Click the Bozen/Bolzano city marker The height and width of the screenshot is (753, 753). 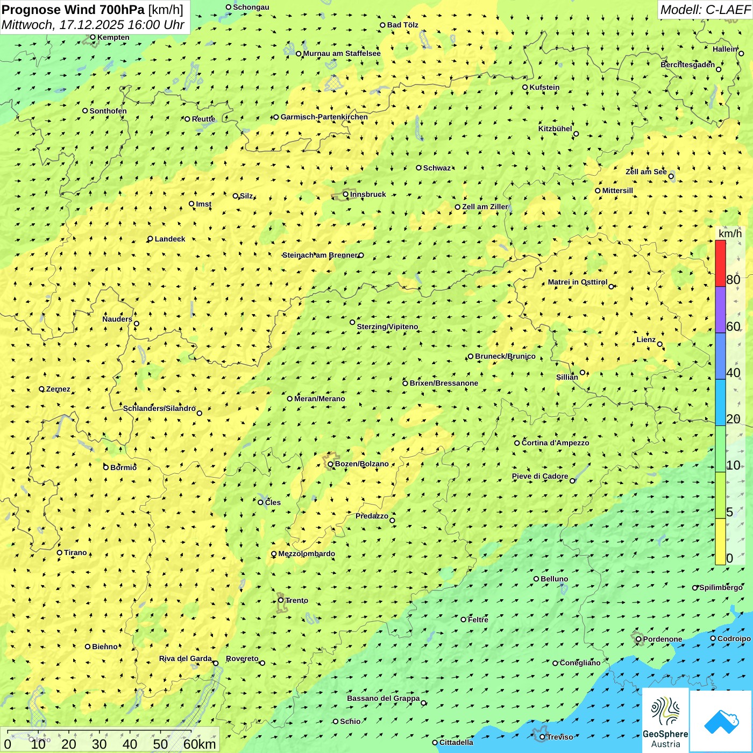pyautogui.click(x=331, y=464)
